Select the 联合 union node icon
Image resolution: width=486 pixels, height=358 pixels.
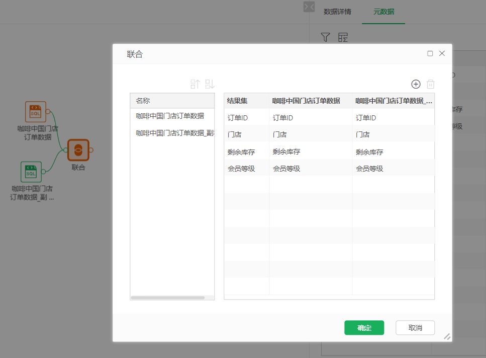pyautogui.click(x=78, y=150)
